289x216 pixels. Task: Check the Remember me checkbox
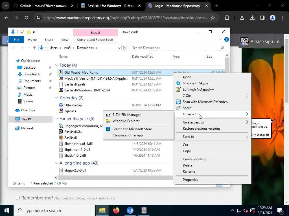click(x=17, y=198)
